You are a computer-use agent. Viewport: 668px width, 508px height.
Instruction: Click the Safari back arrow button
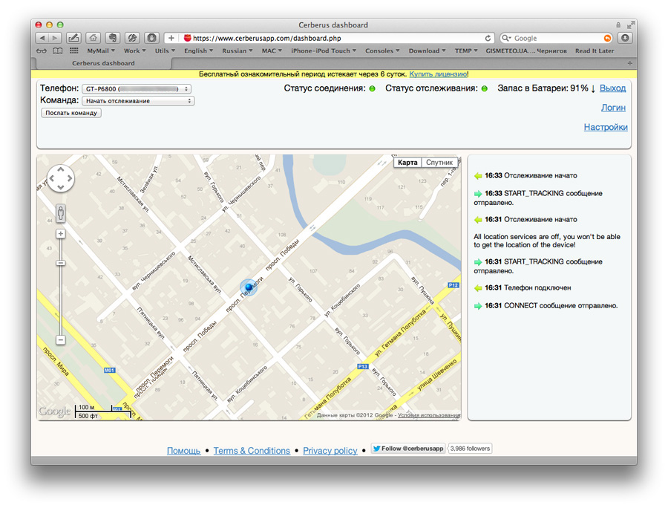[x=42, y=38]
